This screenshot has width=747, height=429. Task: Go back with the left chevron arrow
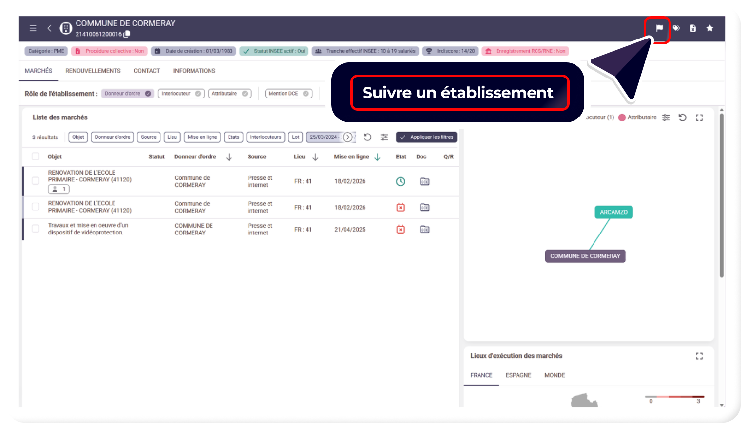[49, 28]
